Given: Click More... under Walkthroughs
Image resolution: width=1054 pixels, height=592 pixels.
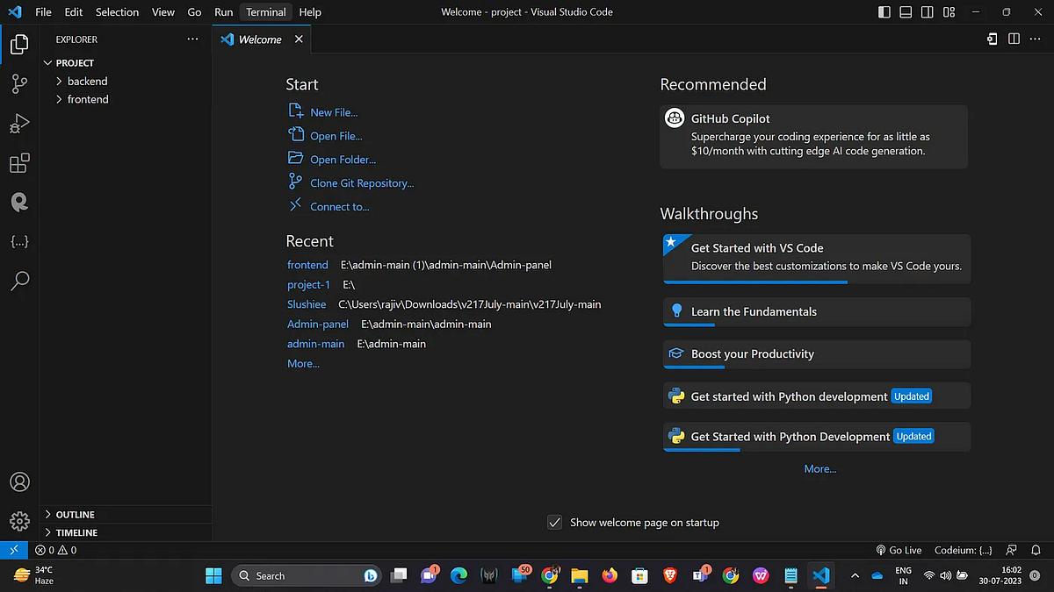Looking at the screenshot, I should point(820,469).
